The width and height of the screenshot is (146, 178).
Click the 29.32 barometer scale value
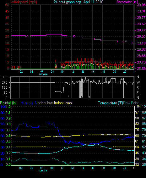click(141, 36)
